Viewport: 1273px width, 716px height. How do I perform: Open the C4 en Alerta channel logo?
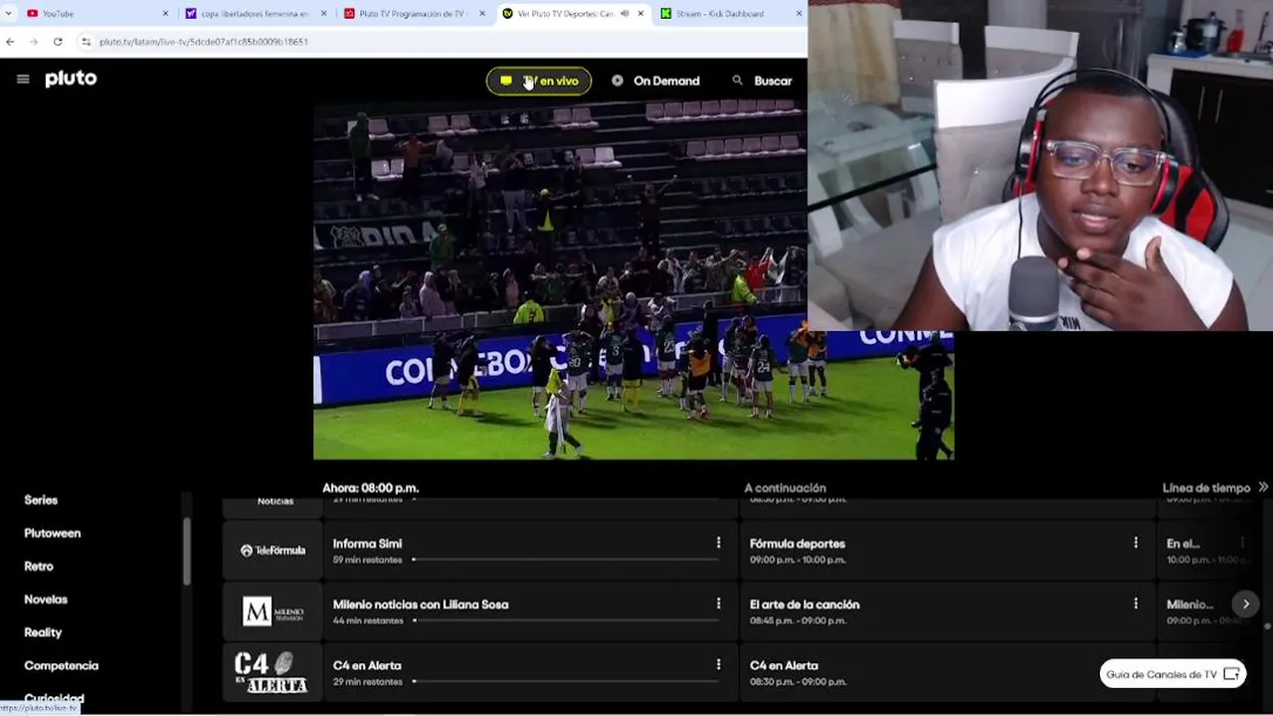273,672
